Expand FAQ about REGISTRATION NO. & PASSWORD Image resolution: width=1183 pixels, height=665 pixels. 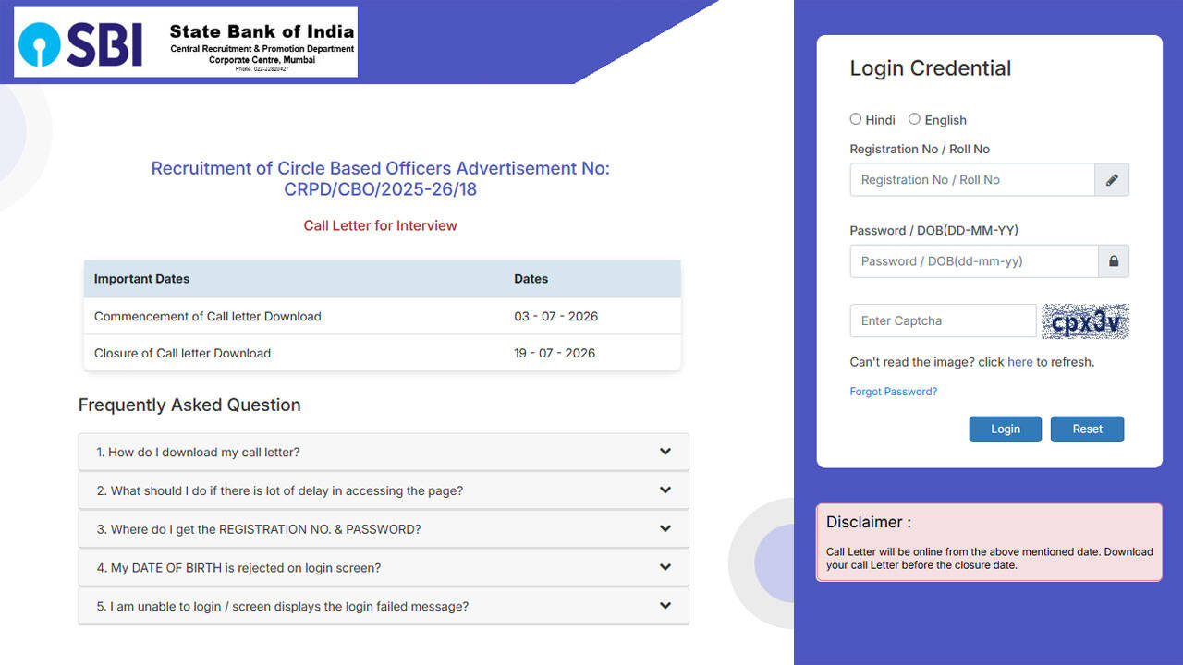coord(384,529)
